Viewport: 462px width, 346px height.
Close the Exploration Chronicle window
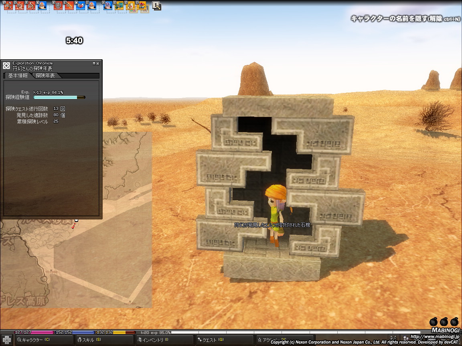(98, 63)
